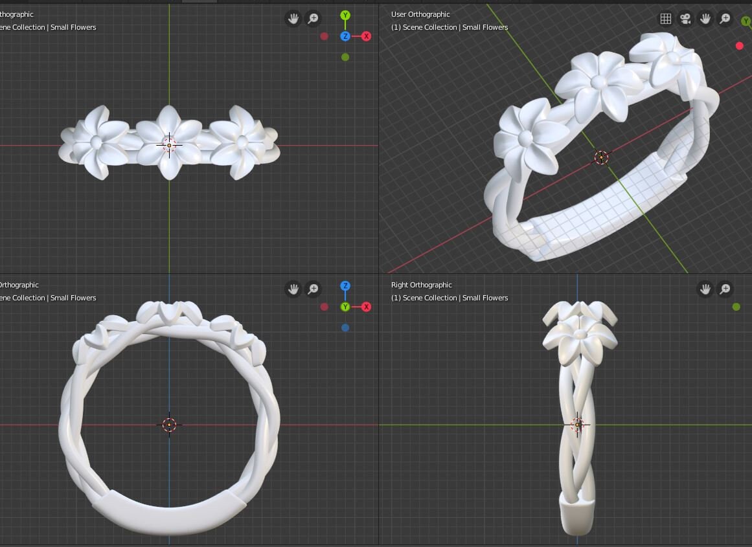Viewport: 752px width, 547px height.
Task: Click the blue negative-Z dot below the front-view gizmo
Action: click(345, 328)
